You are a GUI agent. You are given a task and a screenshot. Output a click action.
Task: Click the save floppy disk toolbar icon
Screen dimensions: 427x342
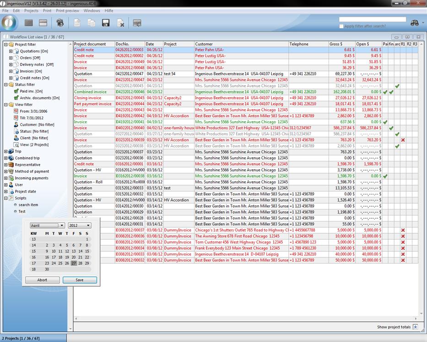[x=106, y=23]
